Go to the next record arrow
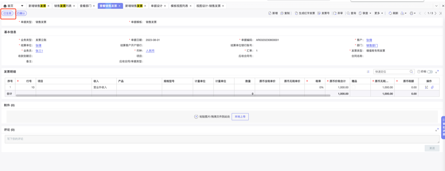 click(435, 13)
